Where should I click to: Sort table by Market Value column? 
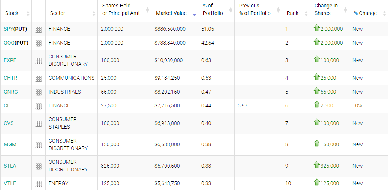(171, 13)
